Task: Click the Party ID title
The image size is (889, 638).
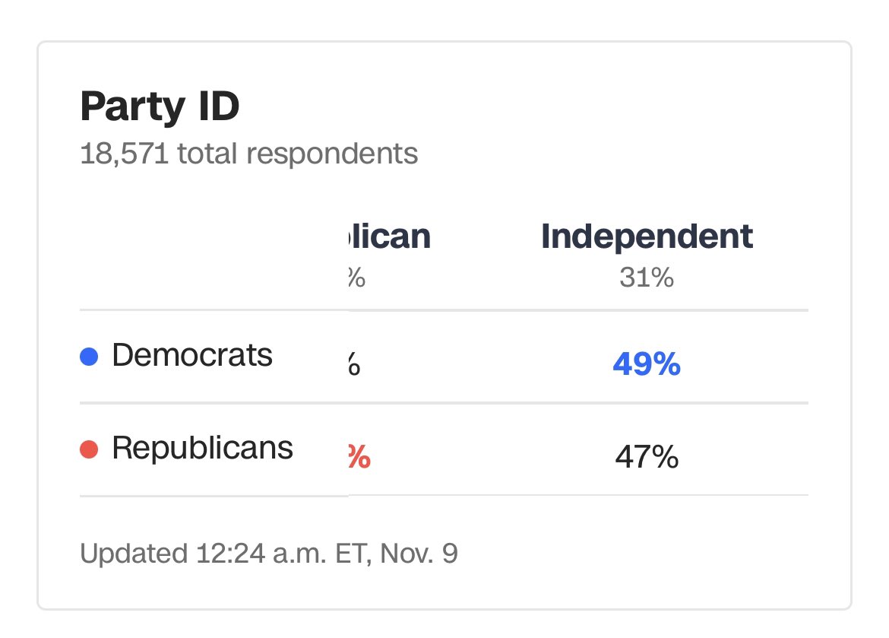Action: [160, 106]
